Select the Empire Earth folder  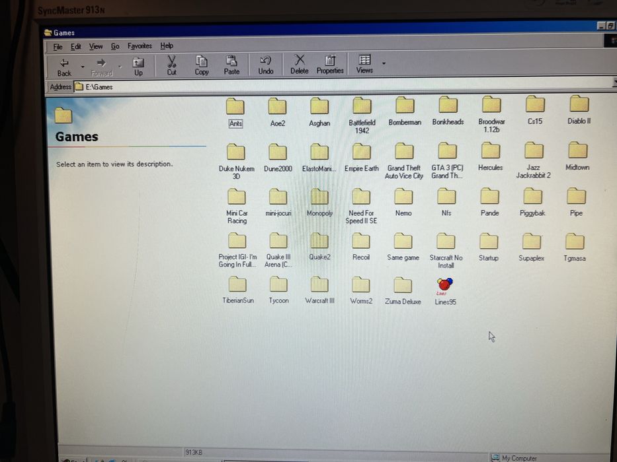tap(362, 158)
